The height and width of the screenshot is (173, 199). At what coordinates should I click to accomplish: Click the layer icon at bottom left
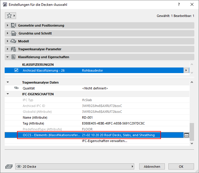pyautogui.click(x=9, y=166)
